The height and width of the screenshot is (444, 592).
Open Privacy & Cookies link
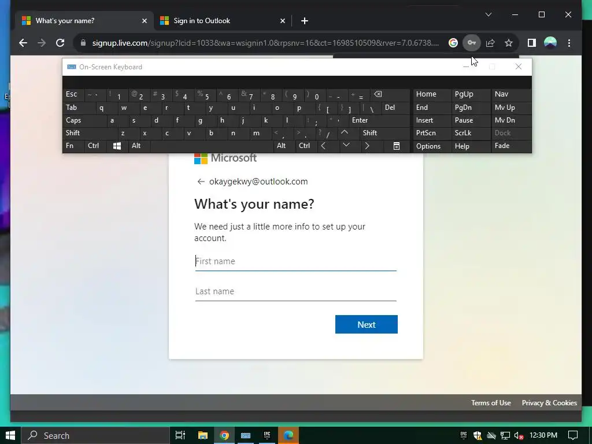pos(549,403)
